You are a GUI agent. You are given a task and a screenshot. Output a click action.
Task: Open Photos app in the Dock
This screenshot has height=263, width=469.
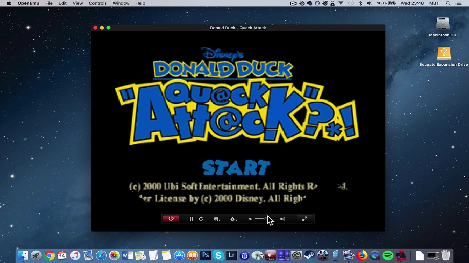click(x=114, y=255)
